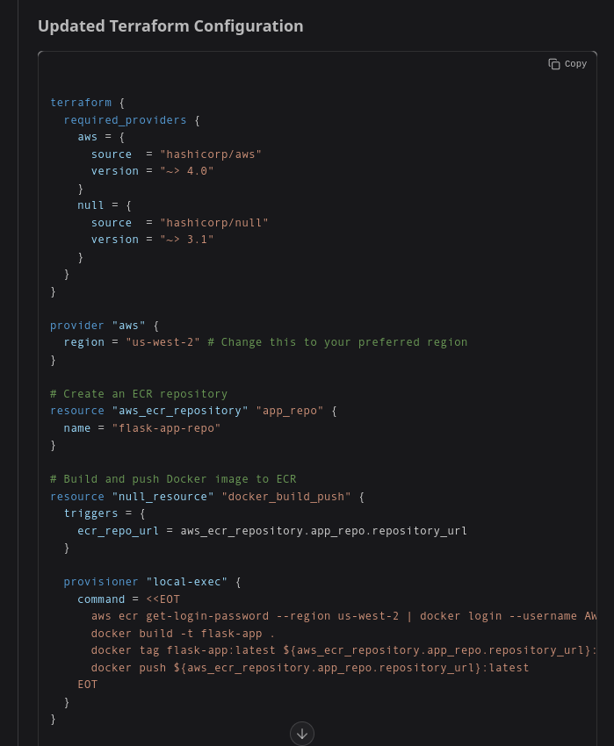
Task: Click the copy code icon
Action: (x=554, y=64)
